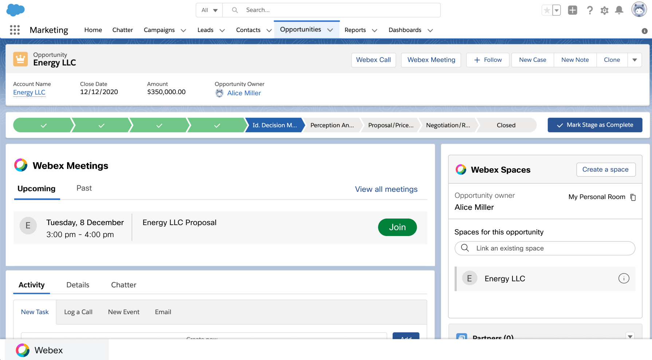The image size is (652, 360).
Task: Open the notifications bell
Action: [619, 10]
